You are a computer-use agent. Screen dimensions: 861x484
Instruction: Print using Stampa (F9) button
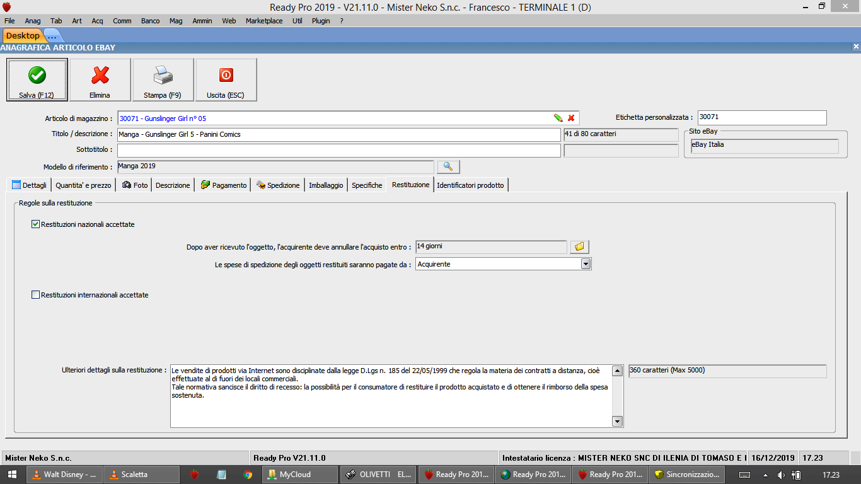[x=163, y=80]
